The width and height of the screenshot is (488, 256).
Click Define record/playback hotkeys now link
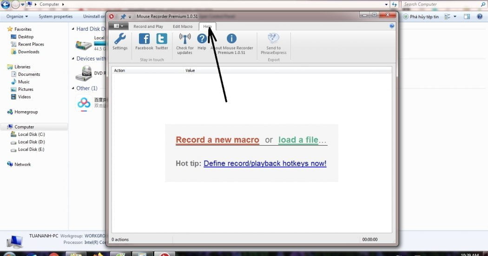click(265, 163)
